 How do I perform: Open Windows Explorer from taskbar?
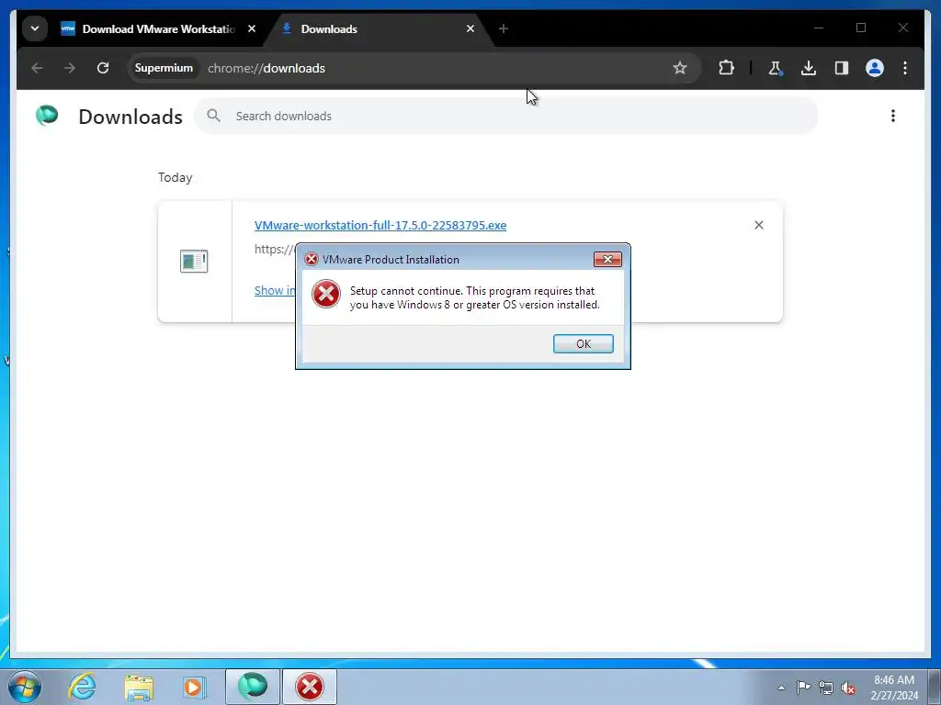tap(139, 687)
